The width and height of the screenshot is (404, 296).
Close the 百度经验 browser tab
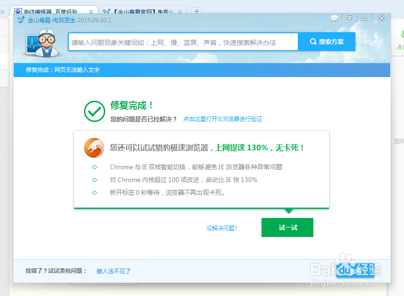click(91, 12)
